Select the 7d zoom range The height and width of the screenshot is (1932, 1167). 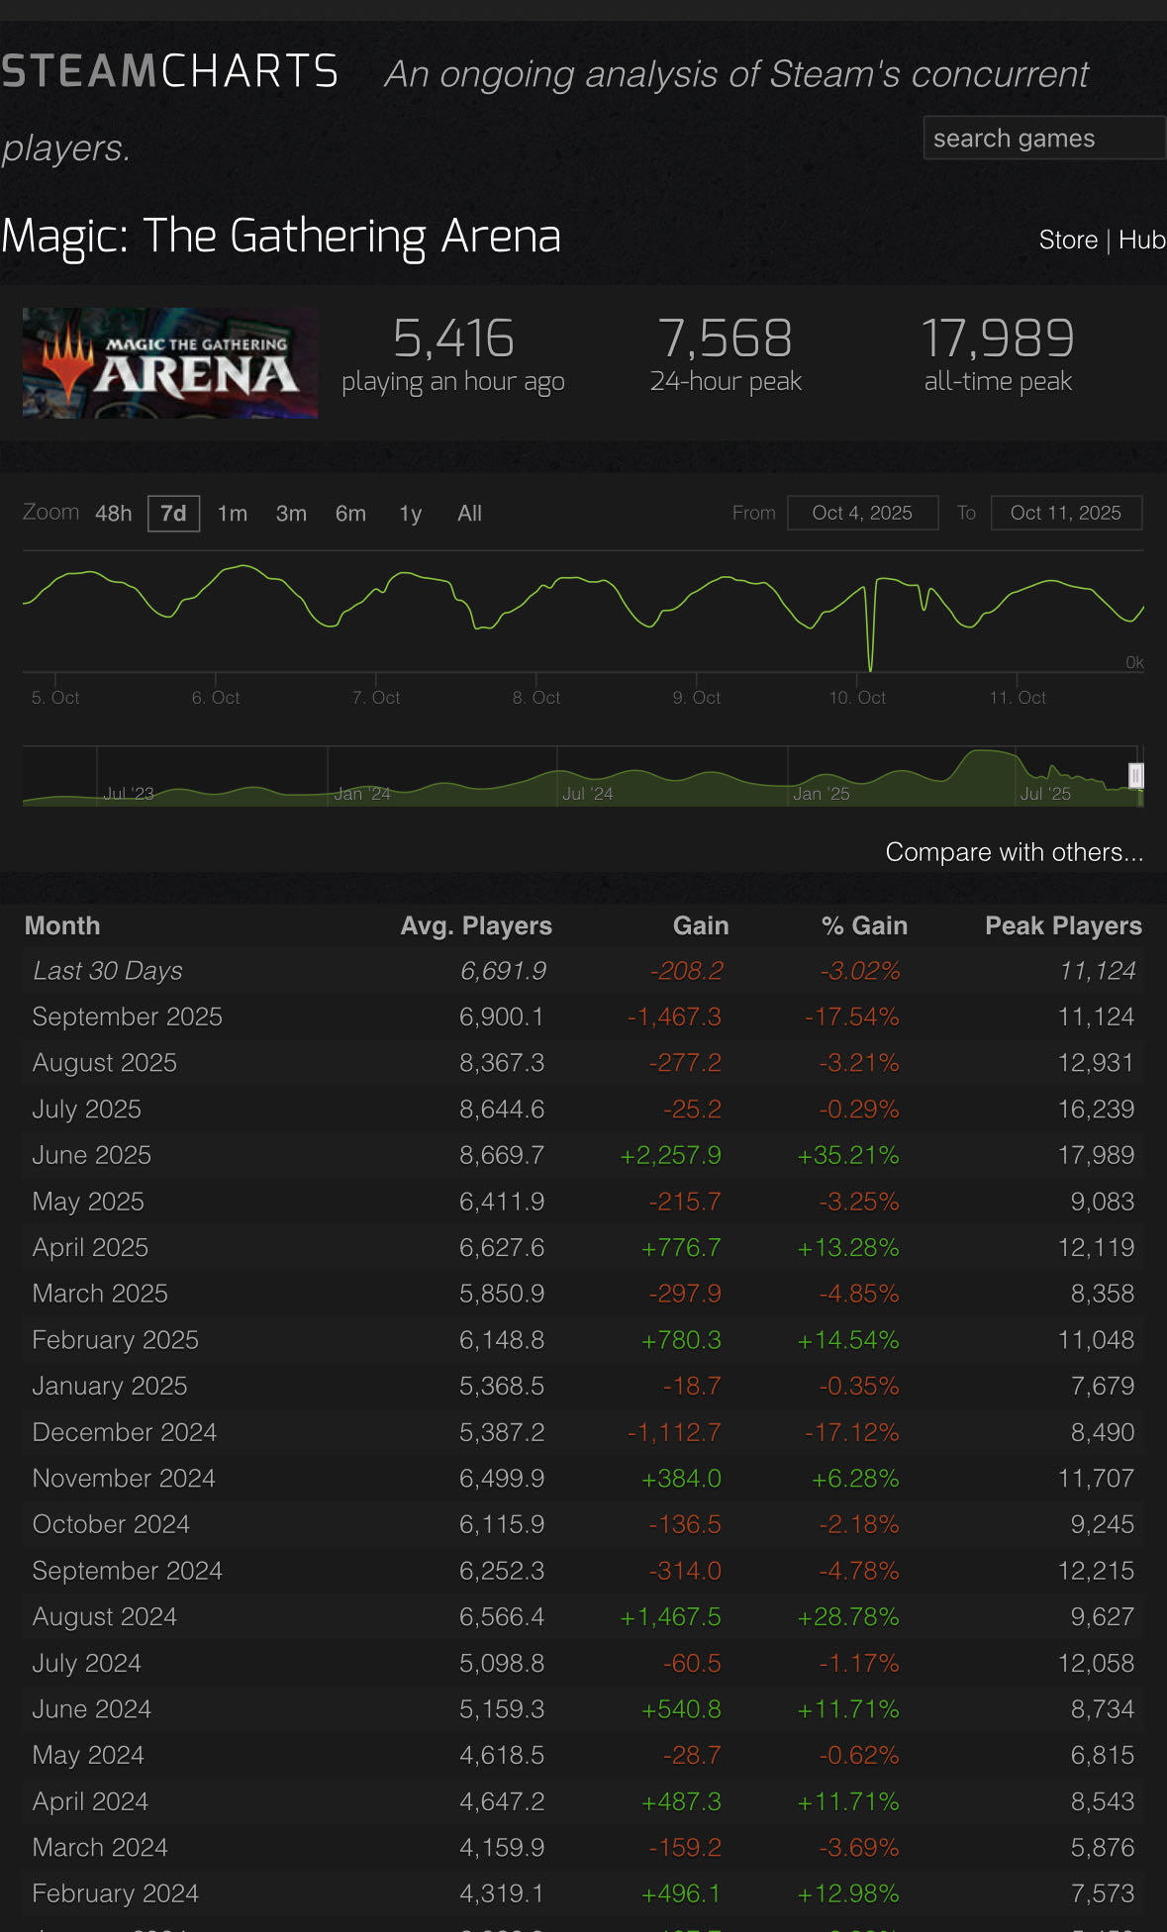pos(173,513)
